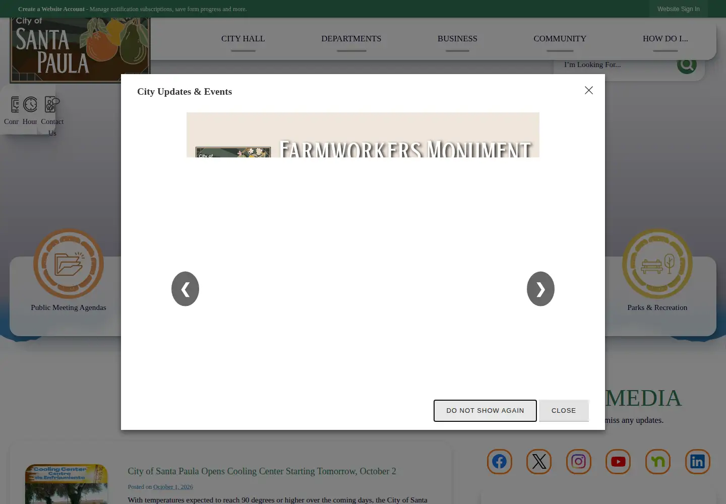Open the Departments menu
Viewport: 726px width, 504px height.
coord(351,39)
